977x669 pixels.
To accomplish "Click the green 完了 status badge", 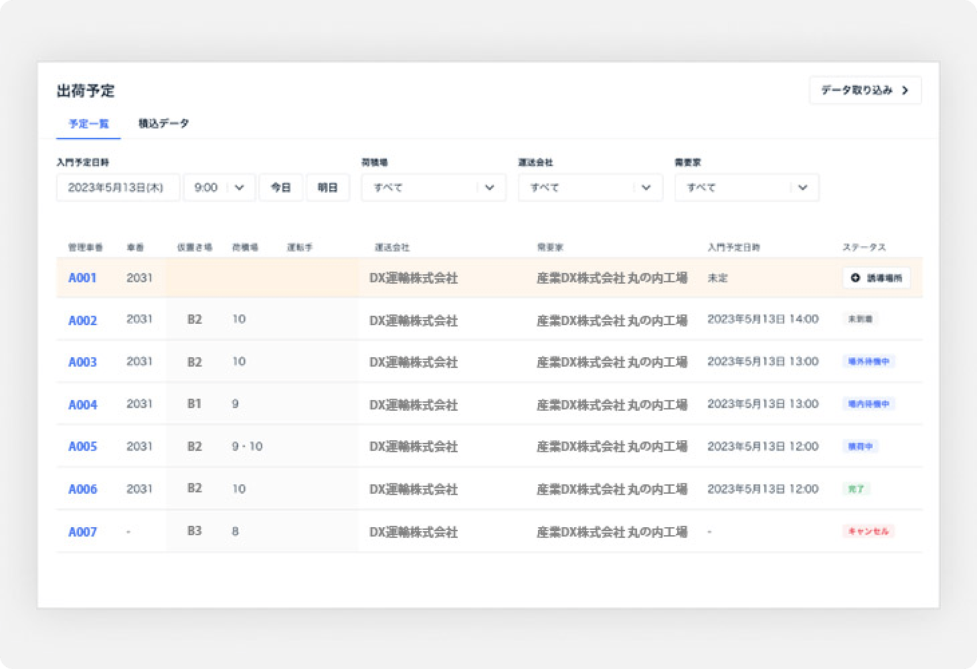I will click(x=856, y=489).
